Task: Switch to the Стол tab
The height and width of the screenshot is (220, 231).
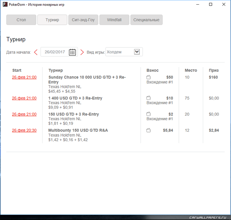Action: [x=21, y=20]
